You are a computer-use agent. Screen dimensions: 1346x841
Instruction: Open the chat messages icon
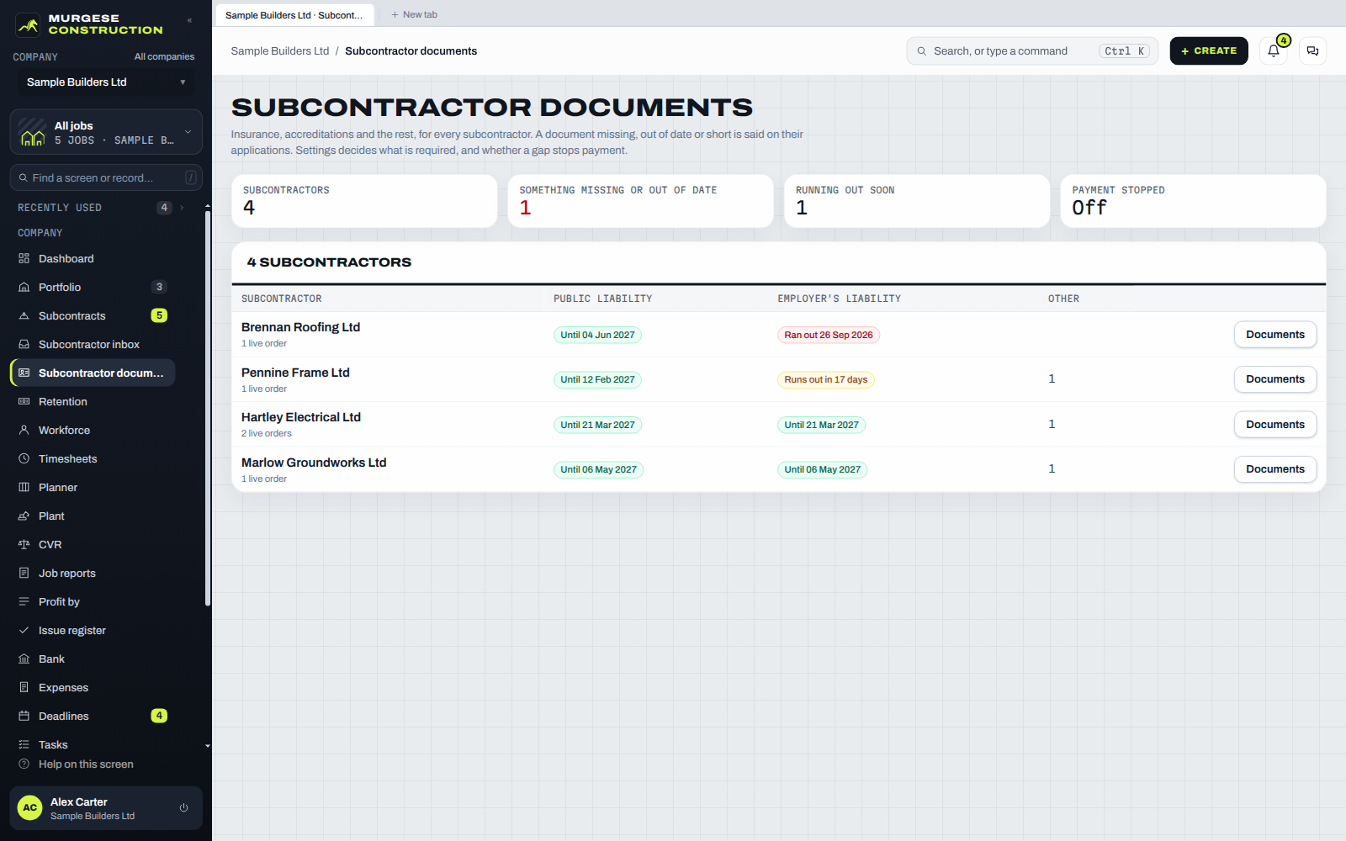(1312, 51)
